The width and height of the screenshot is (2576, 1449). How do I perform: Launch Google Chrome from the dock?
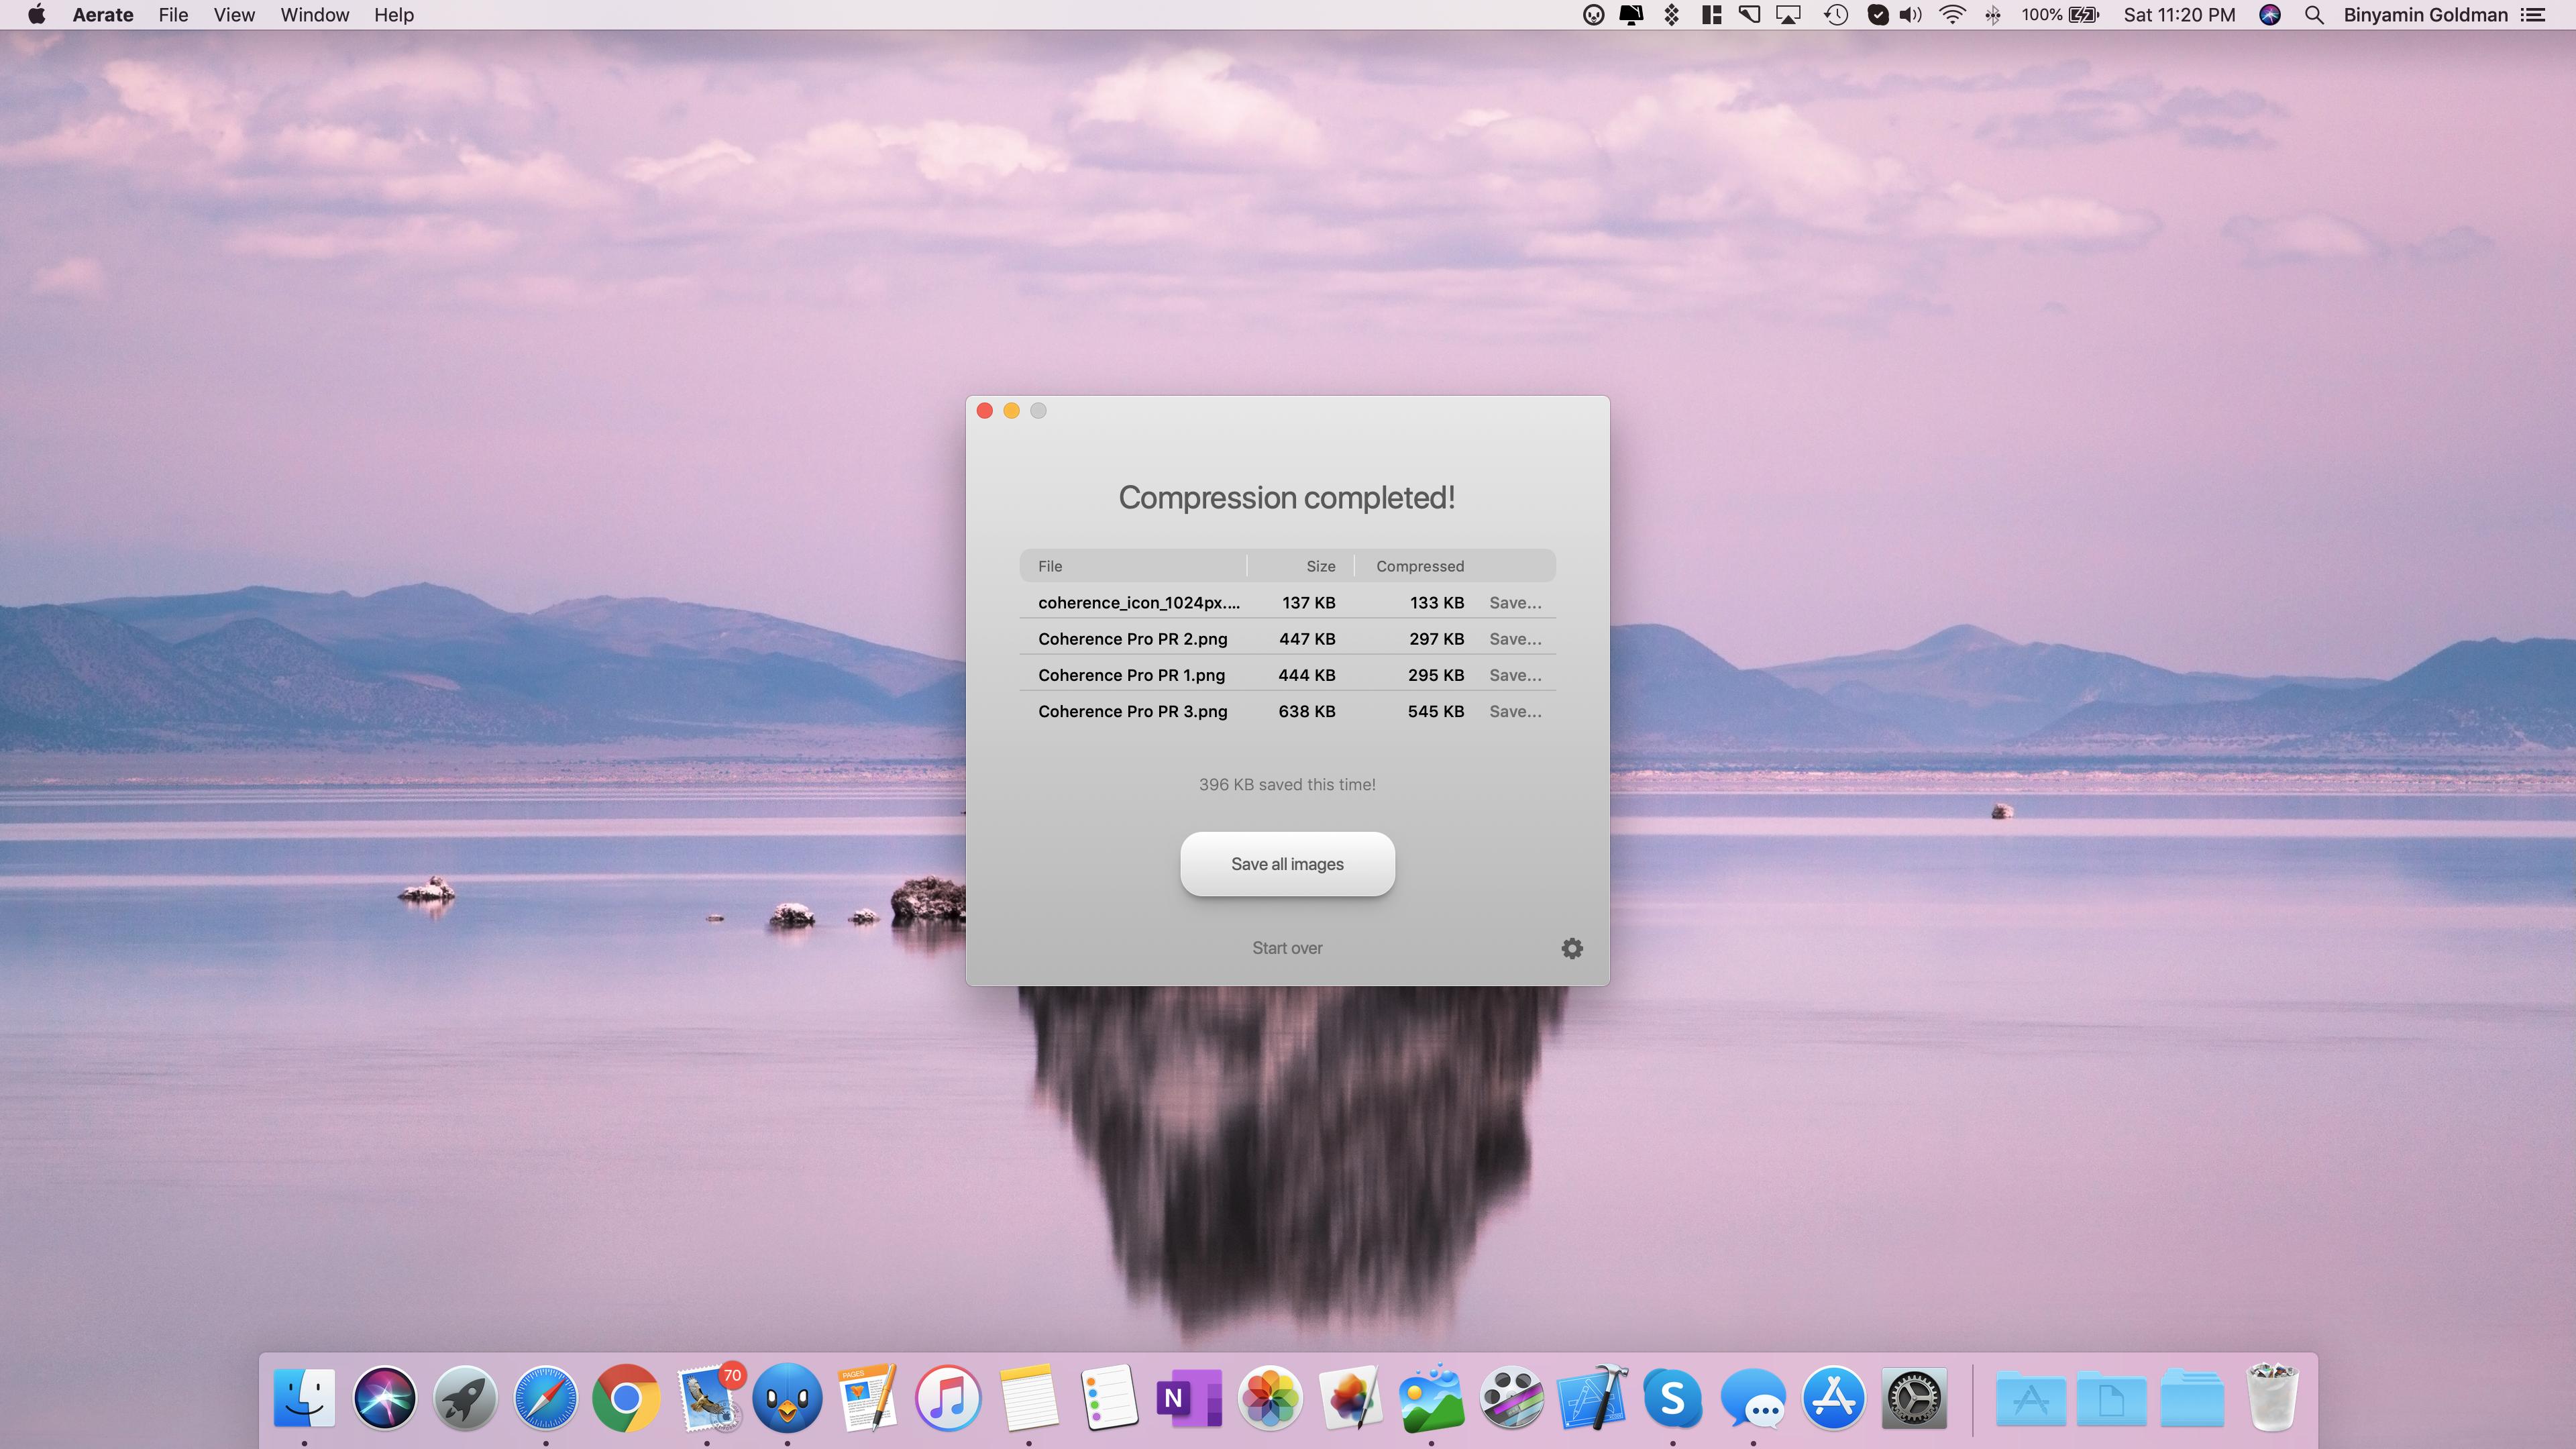click(x=626, y=1398)
